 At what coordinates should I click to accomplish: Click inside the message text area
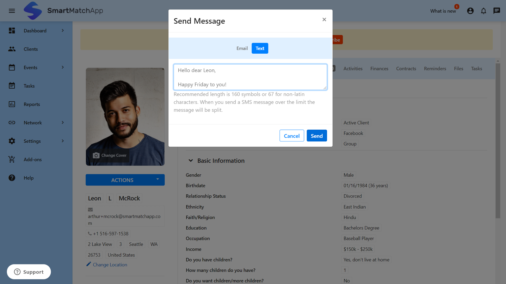250,77
